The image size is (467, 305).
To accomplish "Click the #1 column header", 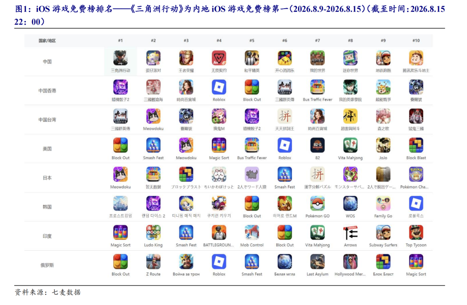I will point(120,41).
